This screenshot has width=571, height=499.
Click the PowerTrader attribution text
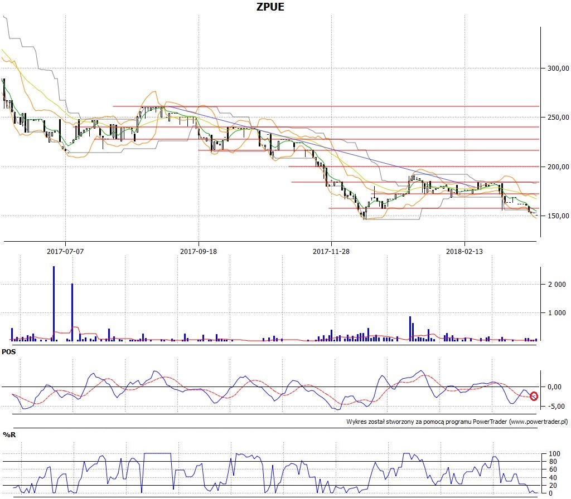pyautogui.click(x=457, y=422)
